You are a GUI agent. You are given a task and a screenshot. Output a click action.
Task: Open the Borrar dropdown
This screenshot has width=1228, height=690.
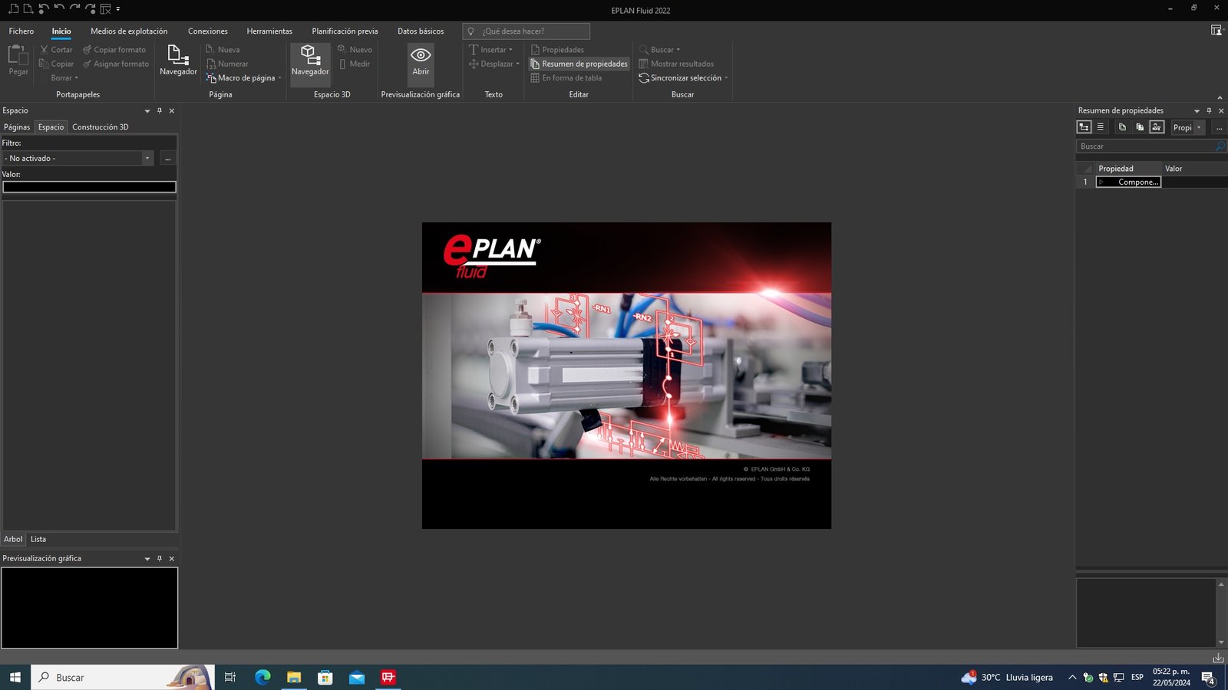(64, 77)
